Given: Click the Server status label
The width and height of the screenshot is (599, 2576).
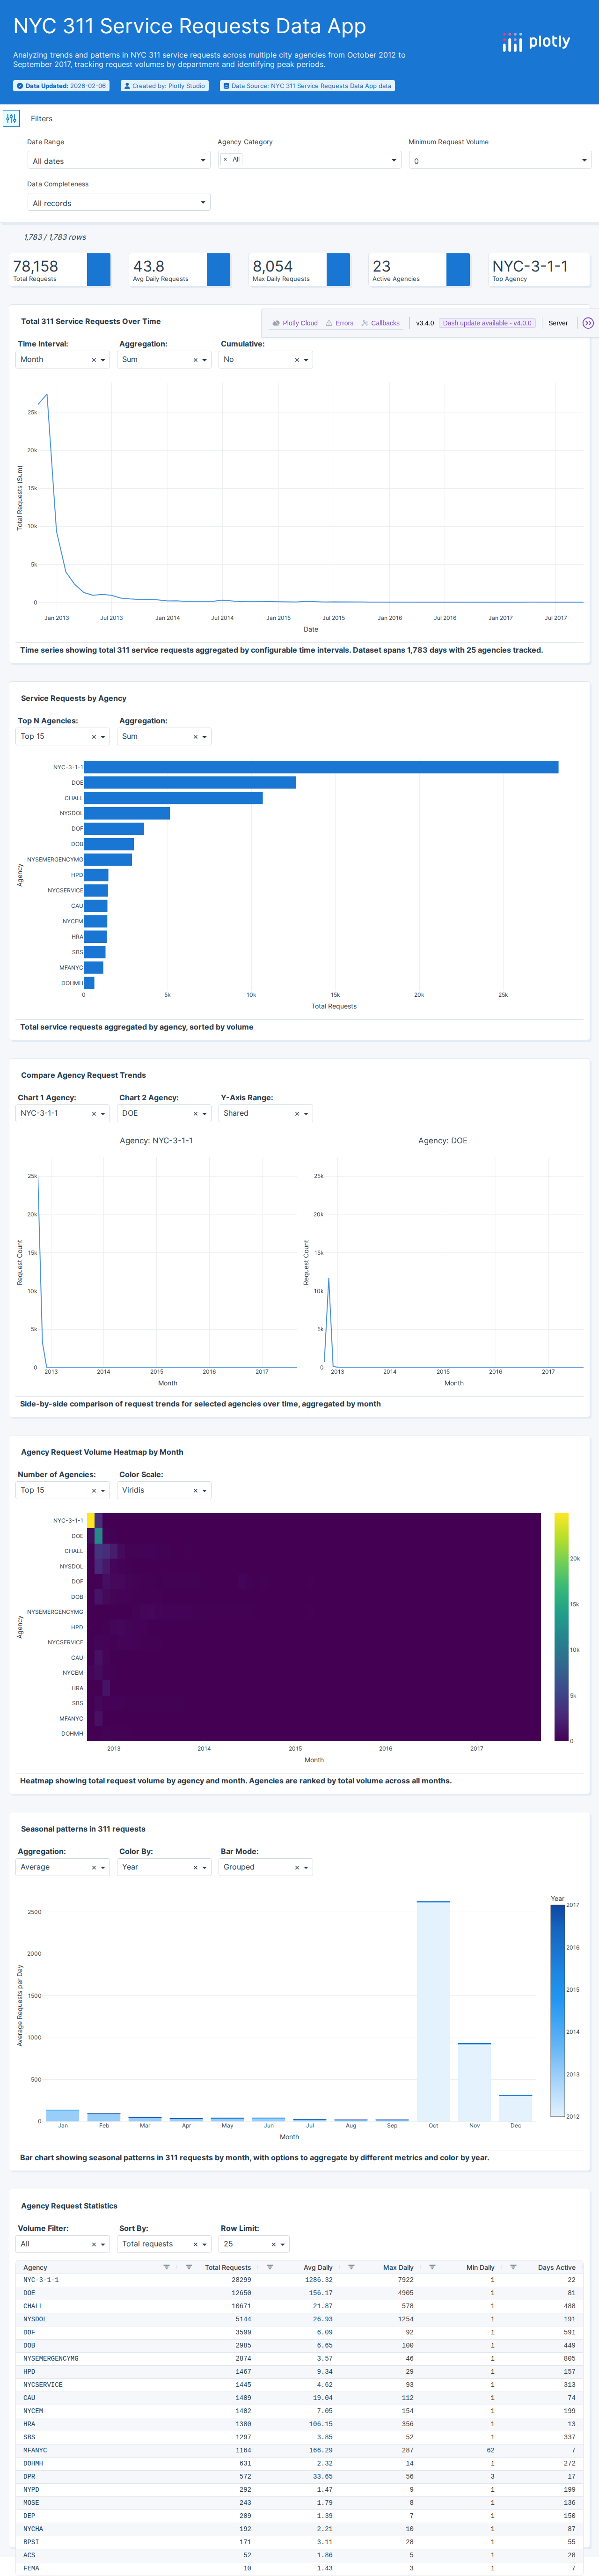Looking at the screenshot, I should [x=558, y=323].
